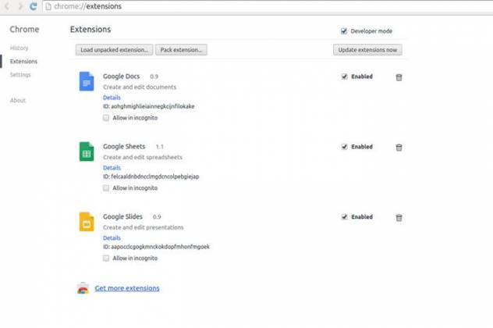Click 'Create and edit presentations' description

click(143, 227)
